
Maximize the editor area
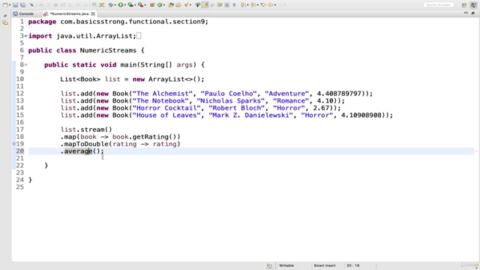point(473,13)
